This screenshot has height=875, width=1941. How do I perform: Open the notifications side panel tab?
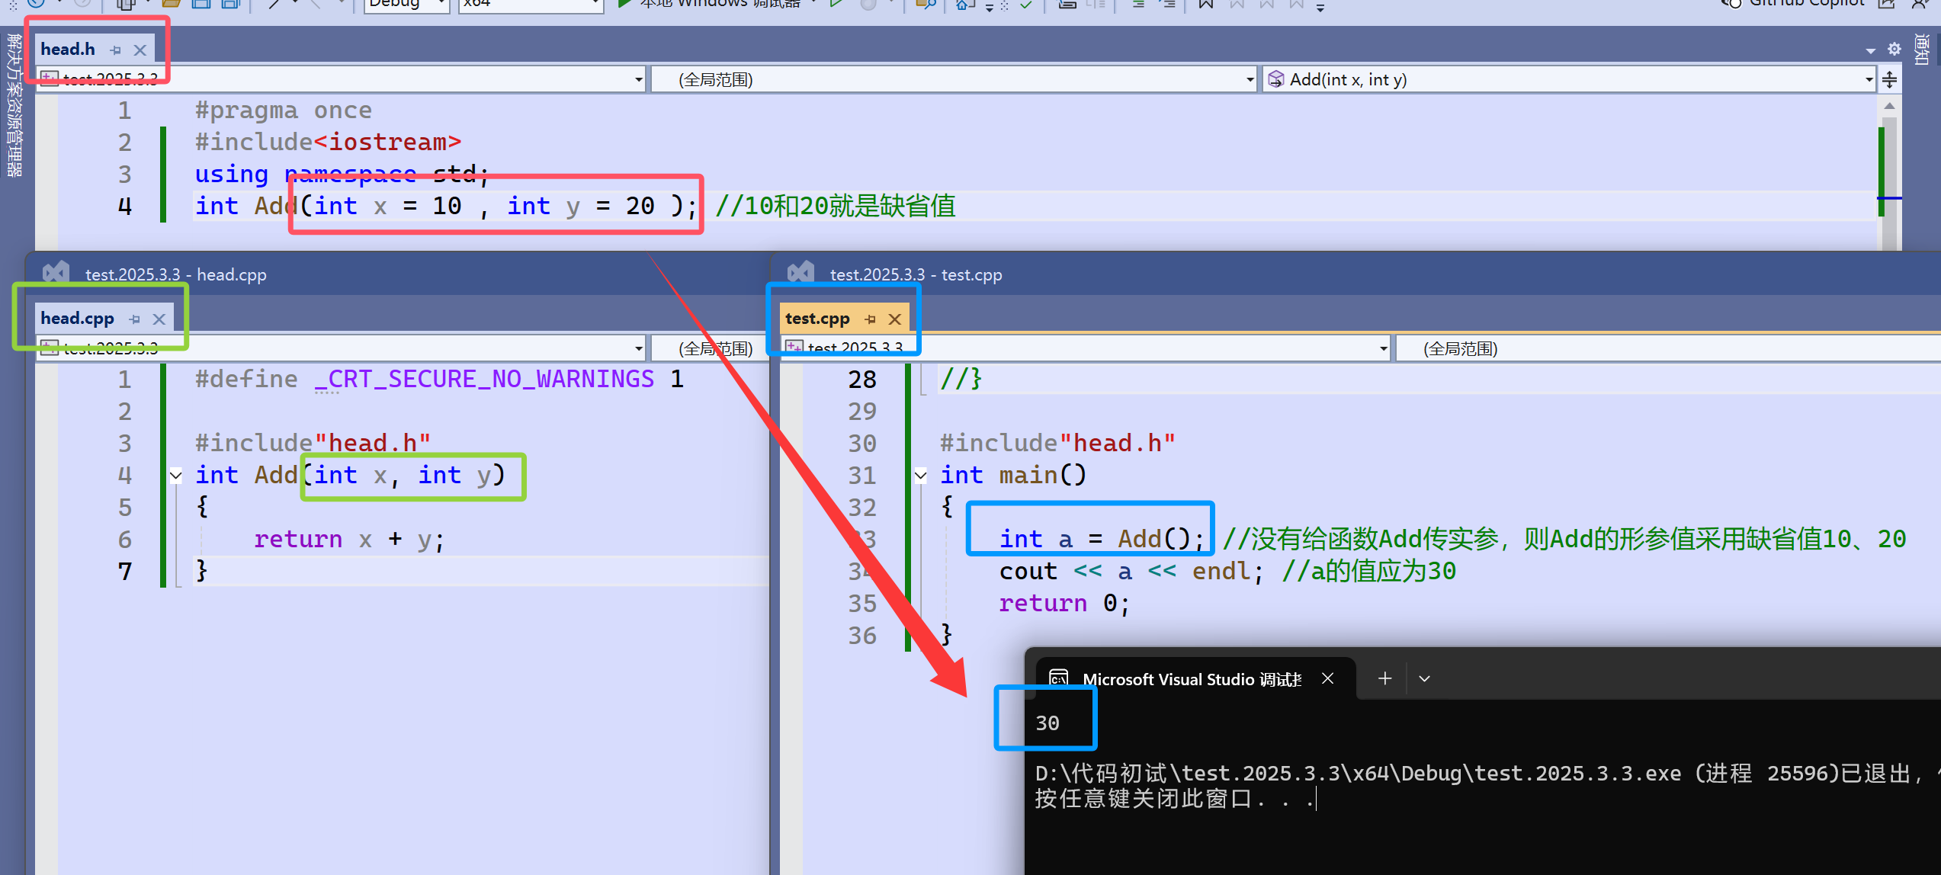[1923, 50]
